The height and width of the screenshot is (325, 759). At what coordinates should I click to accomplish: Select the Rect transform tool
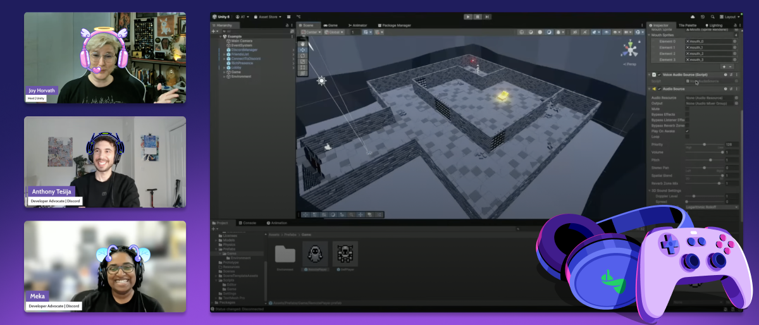point(303,68)
